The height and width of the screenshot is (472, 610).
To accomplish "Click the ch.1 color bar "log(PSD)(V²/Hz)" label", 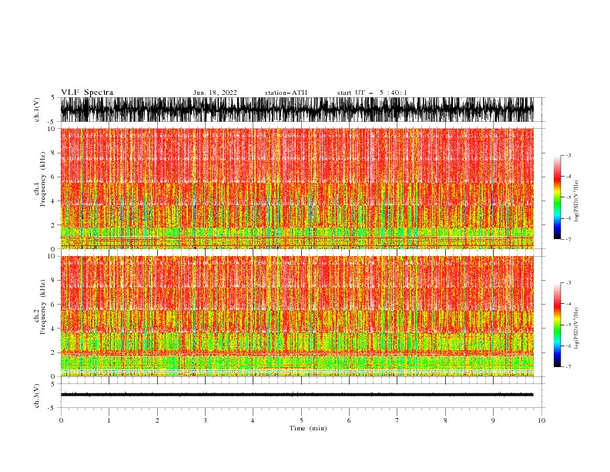I will 576,201.
